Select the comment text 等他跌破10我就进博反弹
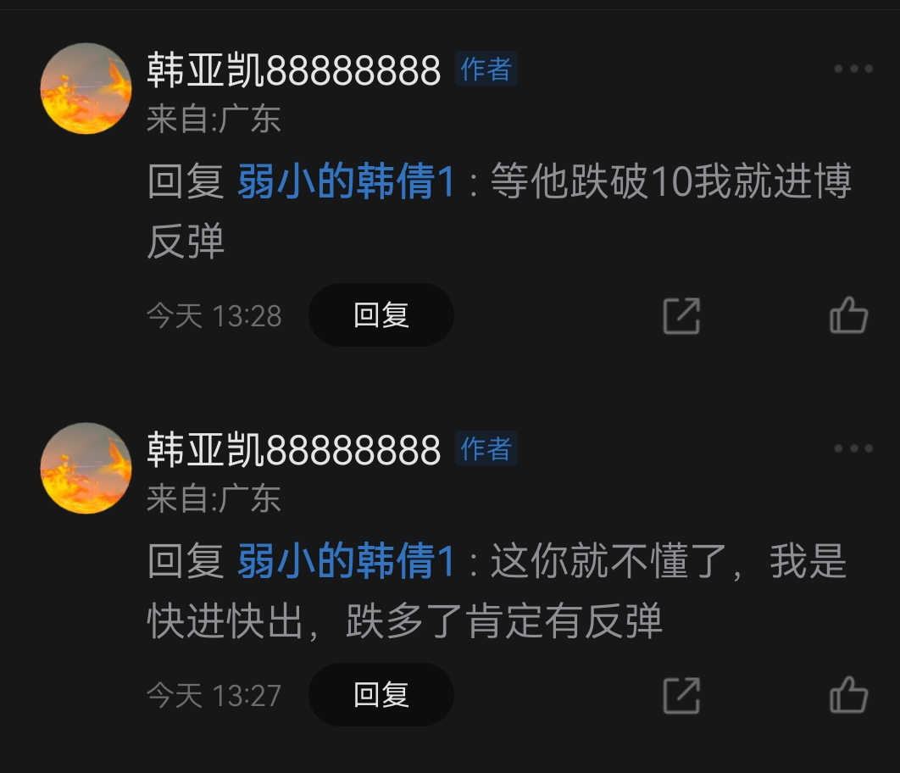The image size is (900, 773). click(499, 211)
